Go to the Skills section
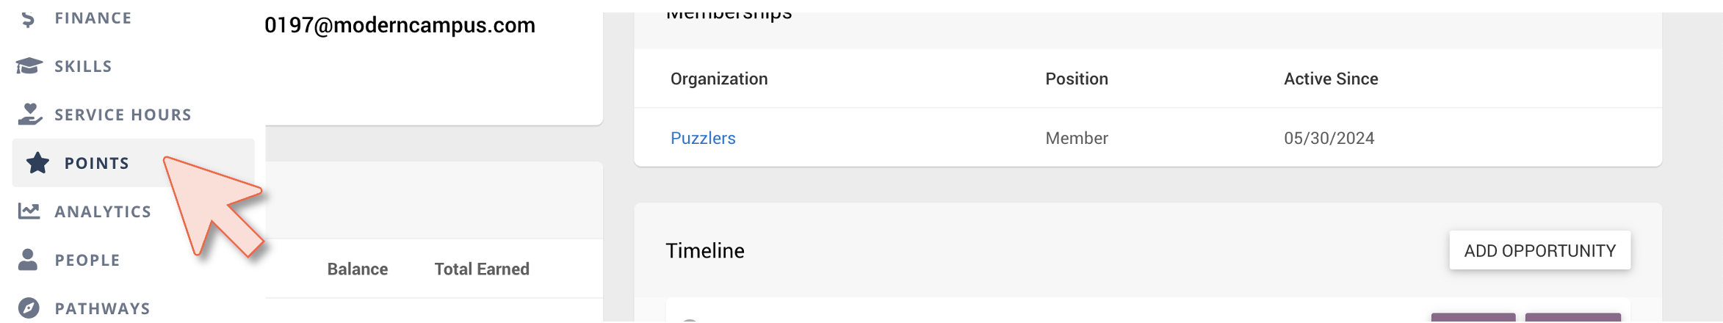The image size is (1723, 323). click(83, 66)
